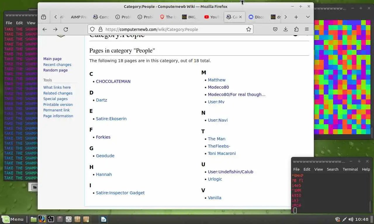Image resolution: width=374 pixels, height=224 pixels.
Task: Open TheFleebs- page
Action: click(x=219, y=146)
